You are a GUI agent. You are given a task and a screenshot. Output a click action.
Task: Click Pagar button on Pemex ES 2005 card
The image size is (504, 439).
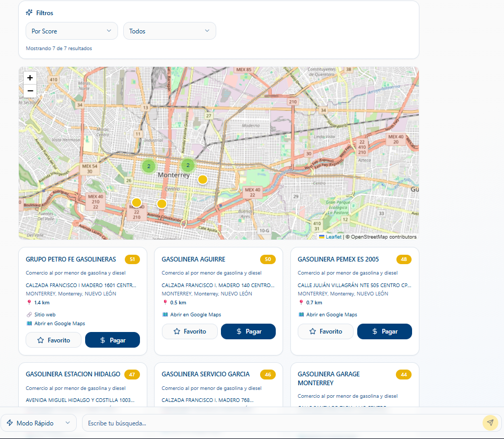click(x=384, y=331)
